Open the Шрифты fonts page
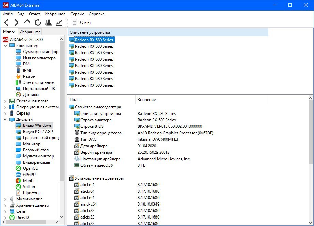Image resolution: width=314 pixels, height=226 pixels. 28,193
